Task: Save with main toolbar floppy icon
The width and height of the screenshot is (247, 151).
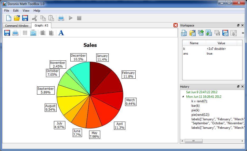Action: (x=25, y=18)
